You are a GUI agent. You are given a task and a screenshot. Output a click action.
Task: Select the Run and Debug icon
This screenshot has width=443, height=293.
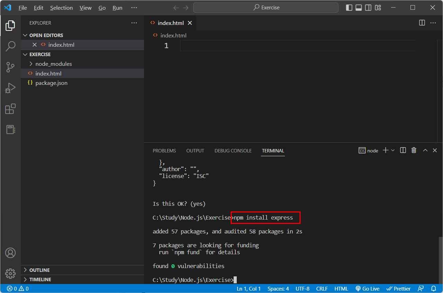(x=10, y=88)
